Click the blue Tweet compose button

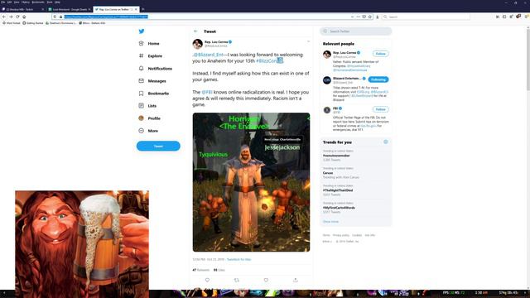(x=158, y=146)
